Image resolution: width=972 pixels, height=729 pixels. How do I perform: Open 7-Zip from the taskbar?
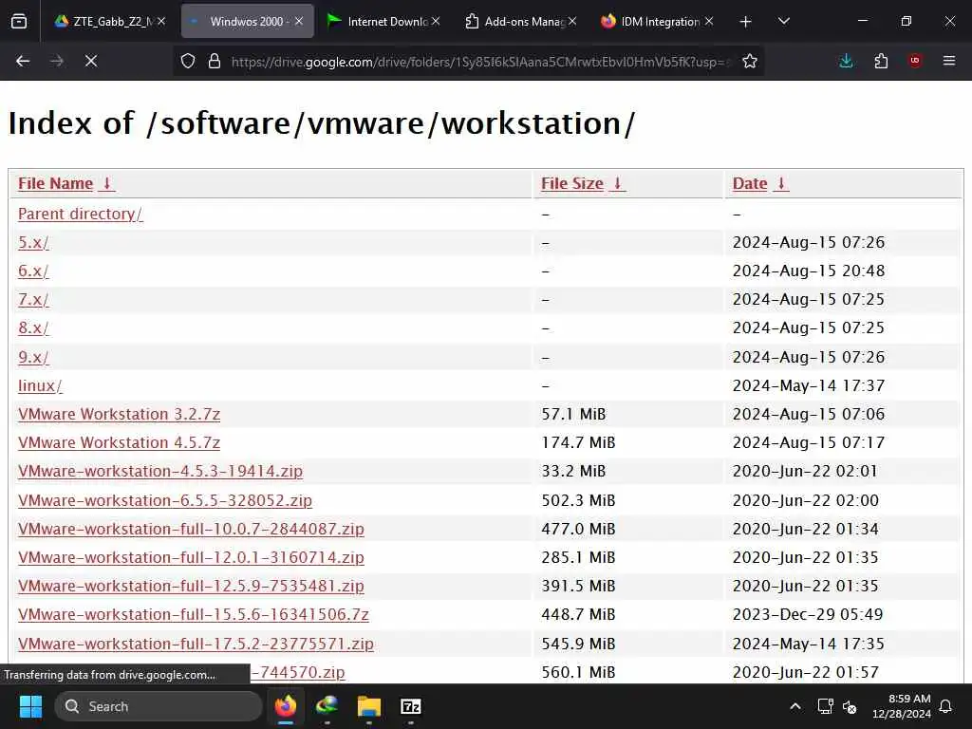[410, 706]
